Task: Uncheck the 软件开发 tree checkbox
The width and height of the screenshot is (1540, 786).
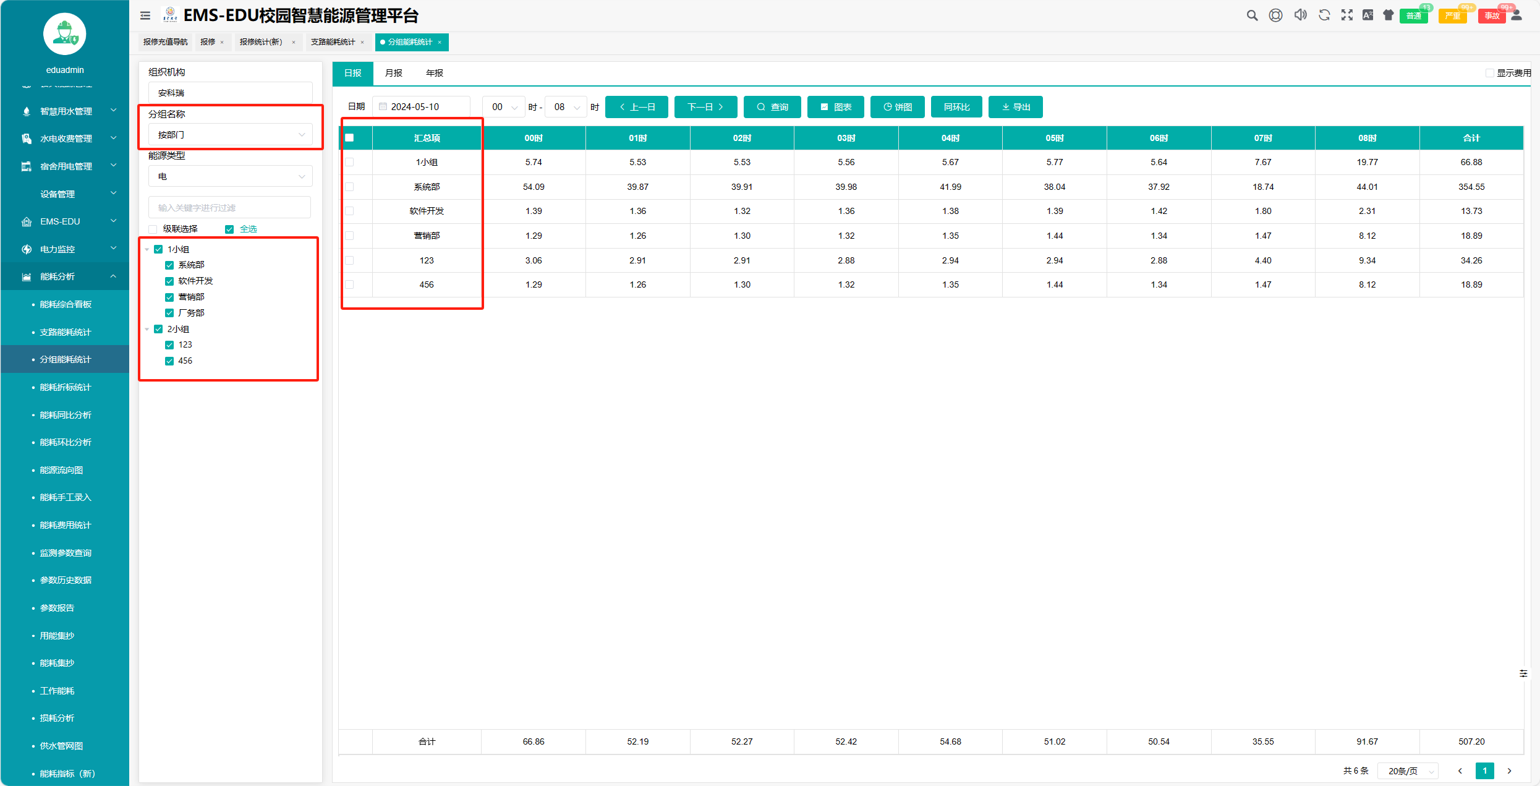Action: [x=169, y=281]
